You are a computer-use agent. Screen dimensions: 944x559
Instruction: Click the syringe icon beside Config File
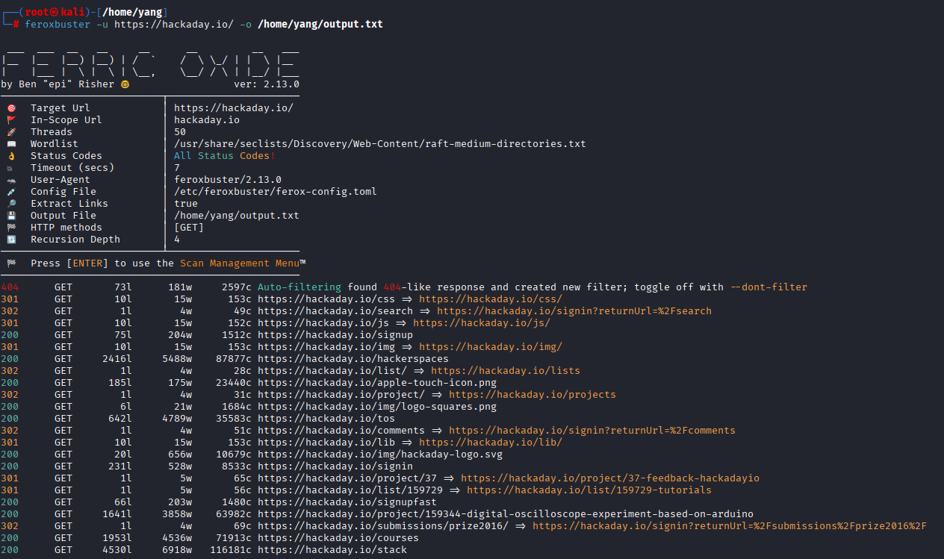tap(11, 192)
